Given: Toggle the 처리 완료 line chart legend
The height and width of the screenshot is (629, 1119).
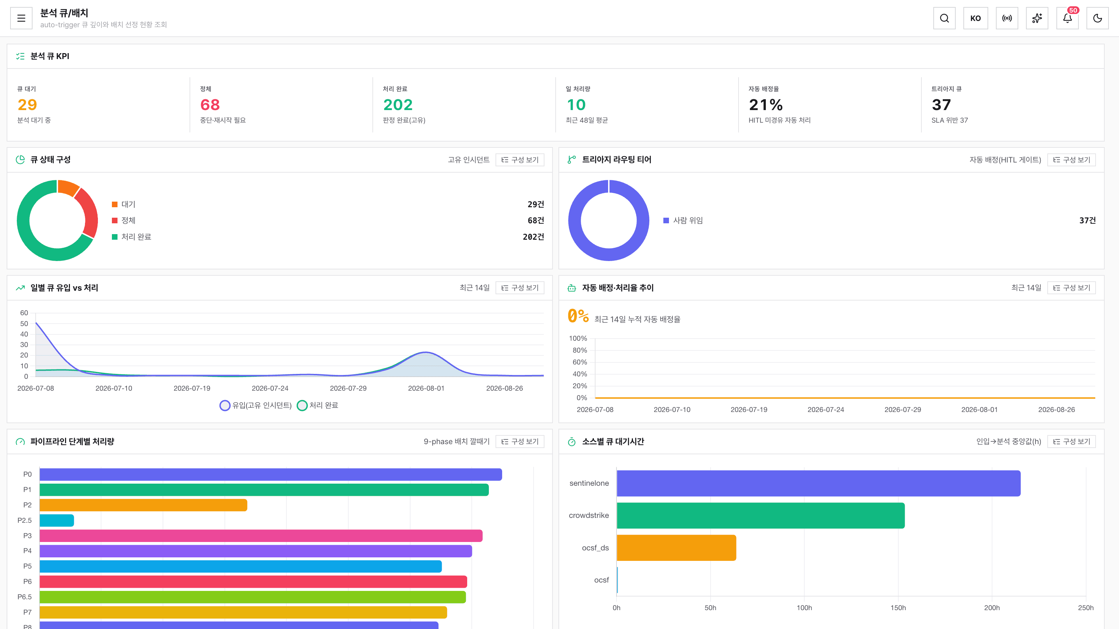Looking at the screenshot, I should click(x=318, y=405).
